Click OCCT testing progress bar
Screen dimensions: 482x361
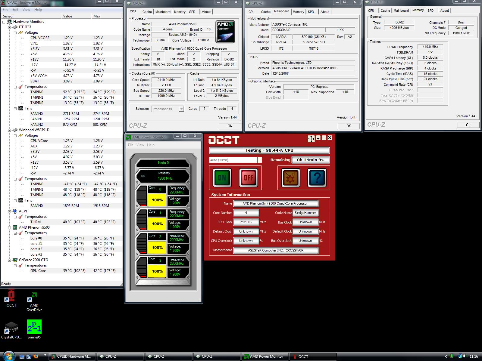coord(269,150)
